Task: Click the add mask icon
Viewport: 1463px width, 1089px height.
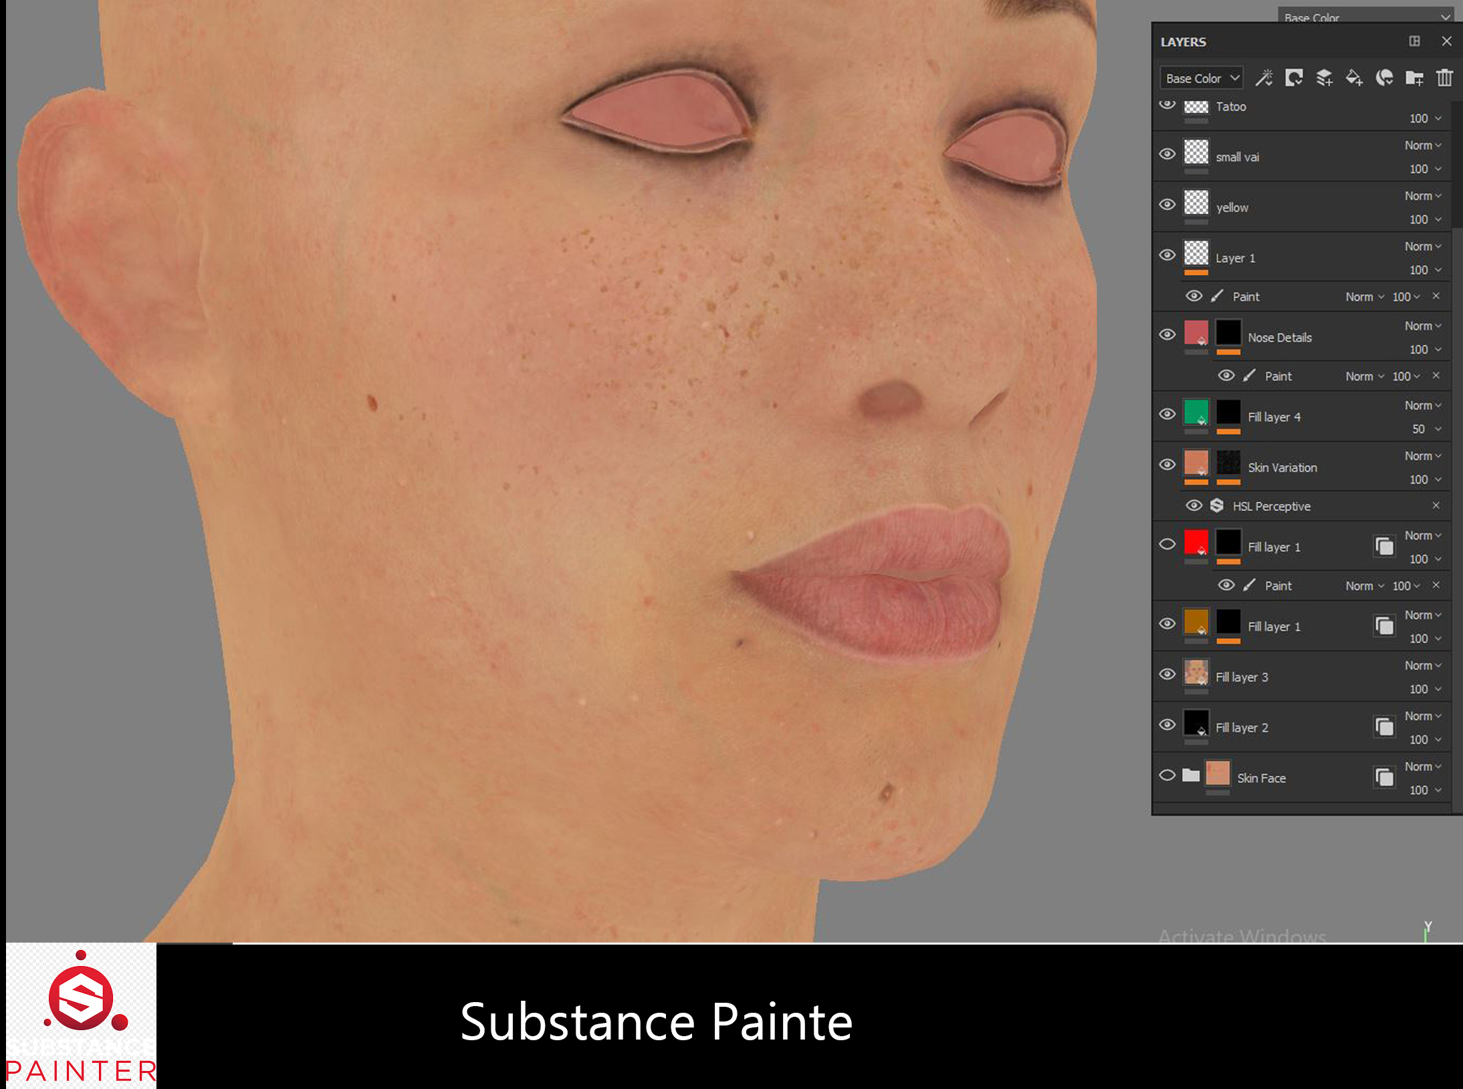Action: click(1294, 78)
